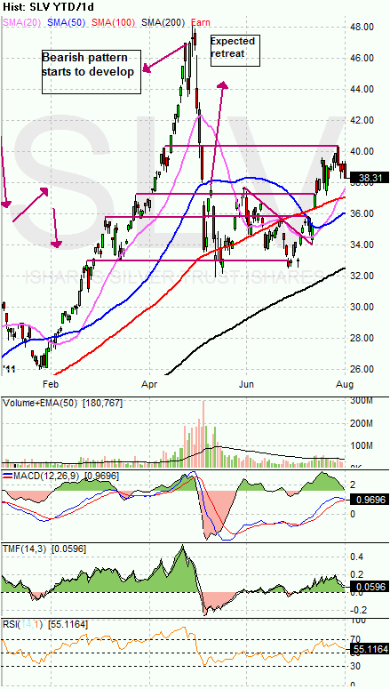Click the 100M volume axis label

coord(363,446)
